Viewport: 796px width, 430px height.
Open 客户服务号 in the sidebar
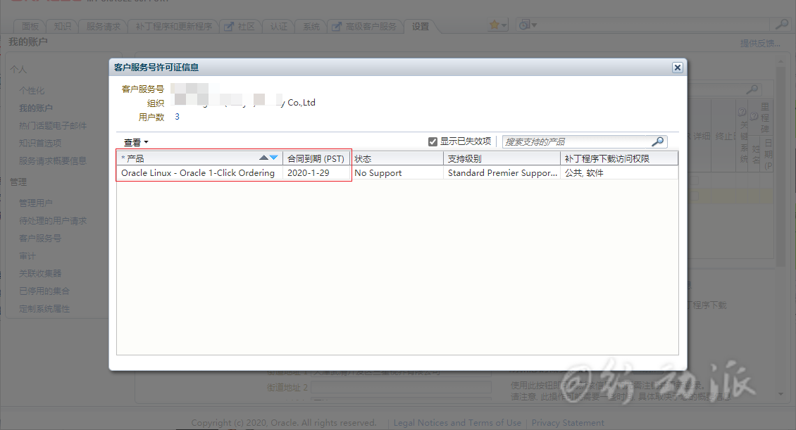pyautogui.click(x=40, y=239)
